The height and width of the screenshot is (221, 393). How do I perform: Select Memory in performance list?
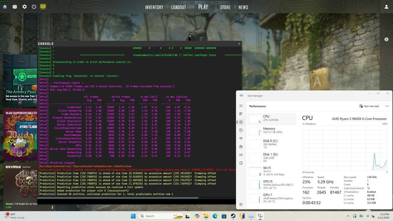click(x=272, y=131)
